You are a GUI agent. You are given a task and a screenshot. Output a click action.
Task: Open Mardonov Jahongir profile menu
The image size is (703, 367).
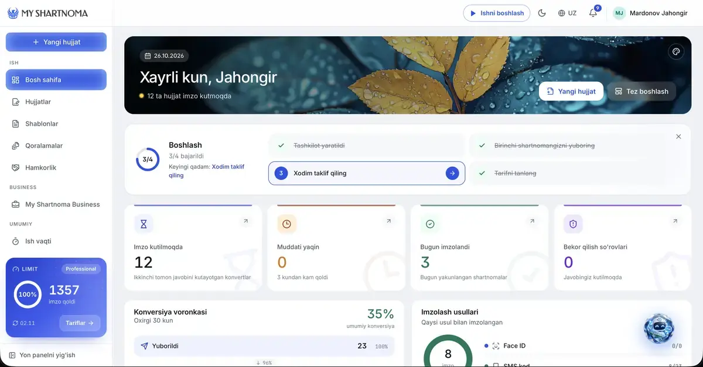pos(650,13)
